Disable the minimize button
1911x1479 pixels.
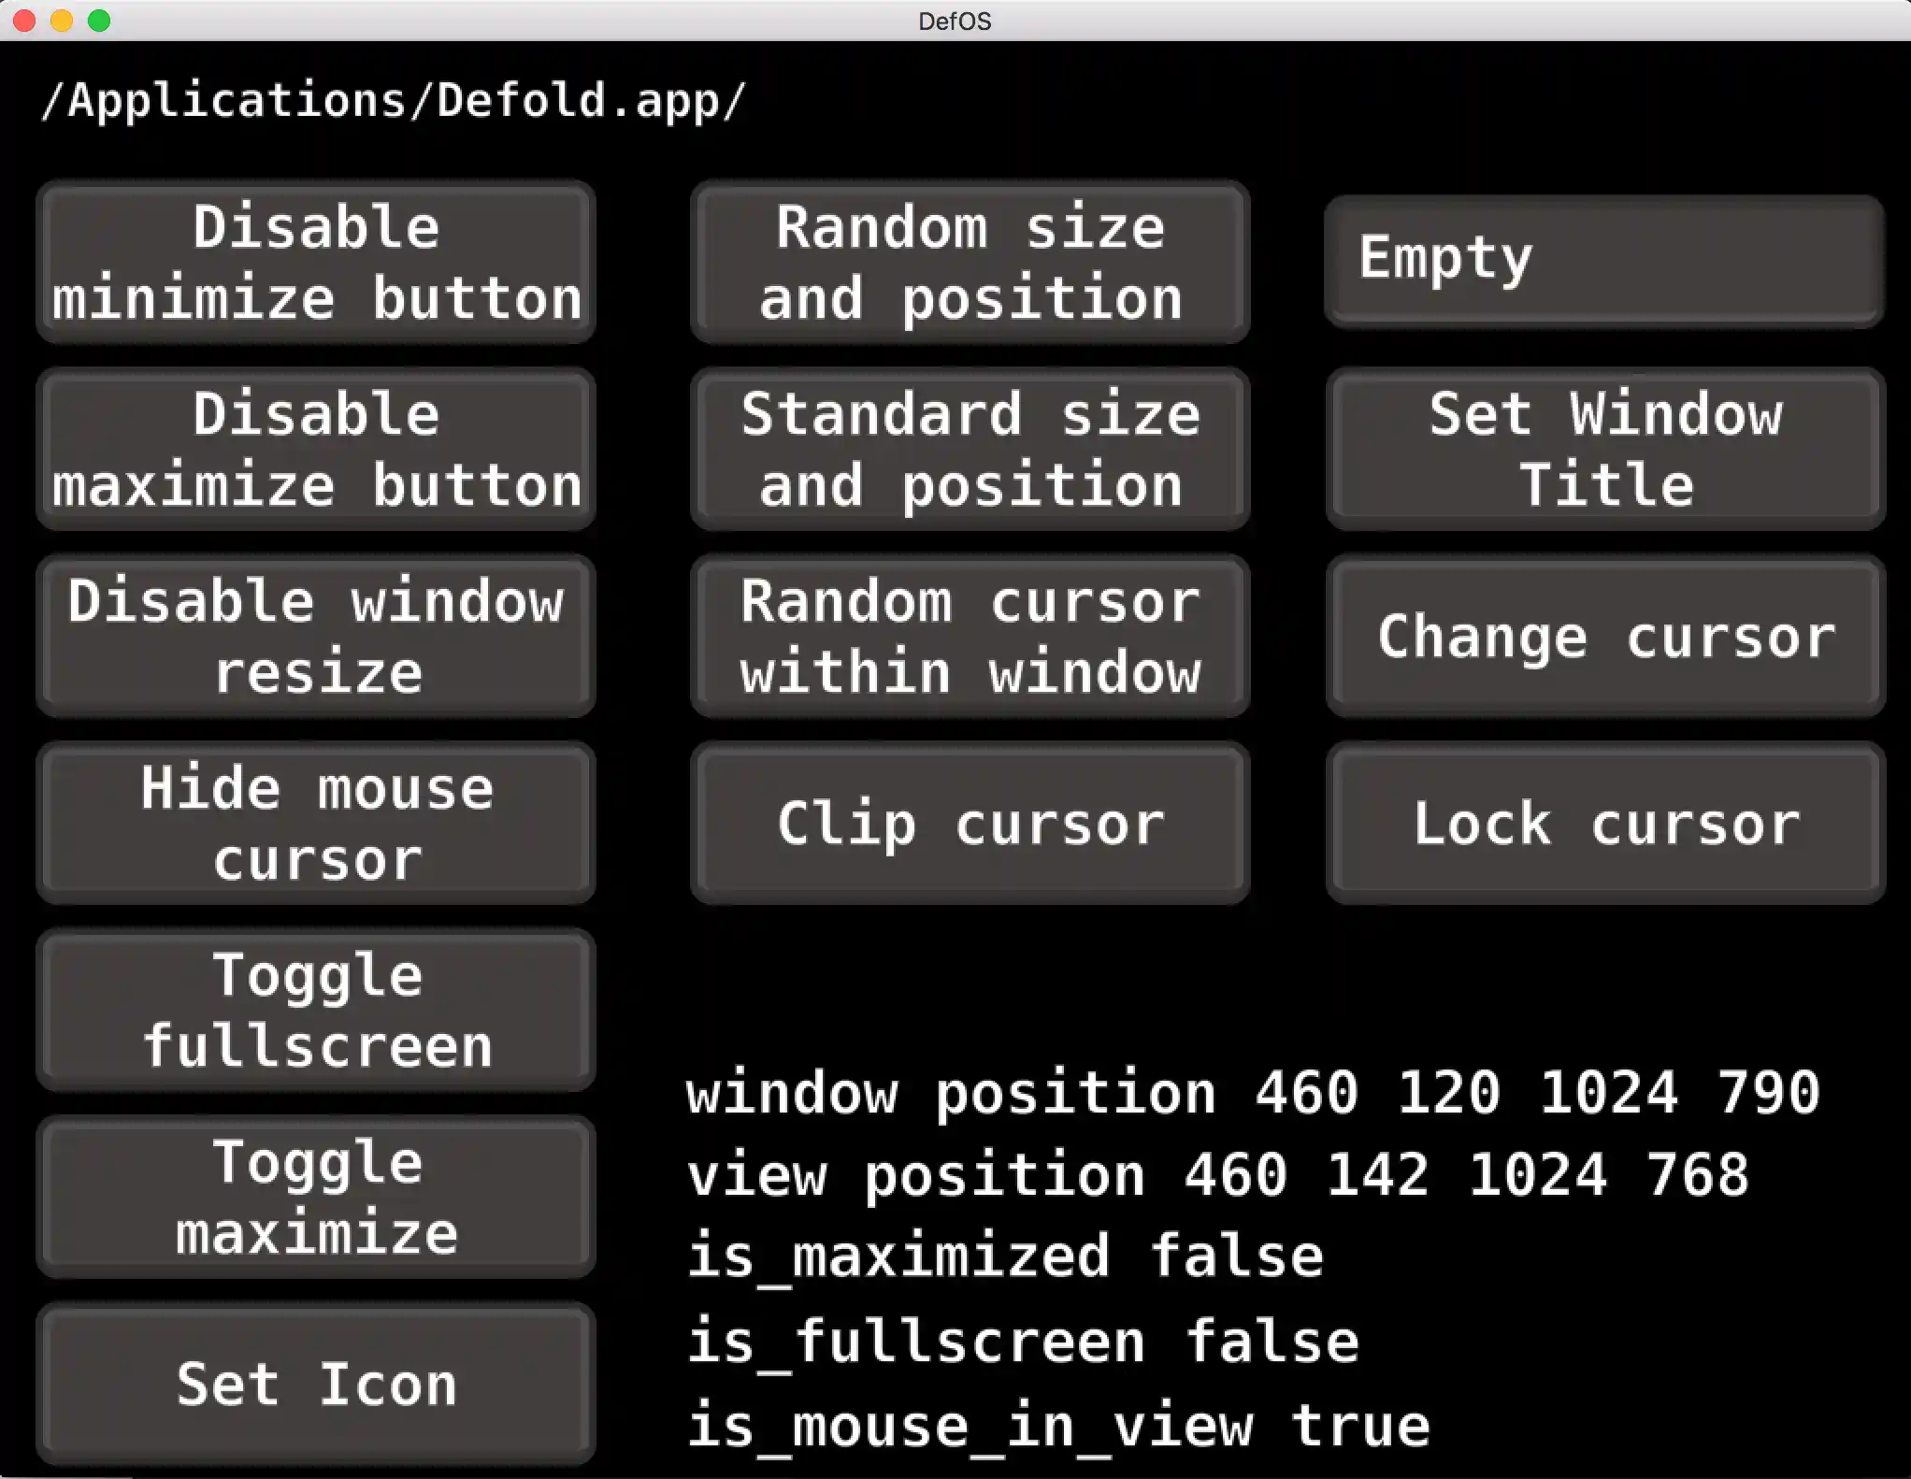(315, 262)
